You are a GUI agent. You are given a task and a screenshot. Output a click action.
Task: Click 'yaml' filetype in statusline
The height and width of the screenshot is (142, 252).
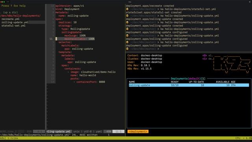click(x=99, y=131)
